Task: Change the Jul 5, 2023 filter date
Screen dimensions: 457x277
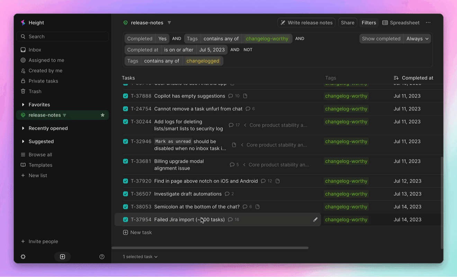Action: (x=212, y=50)
